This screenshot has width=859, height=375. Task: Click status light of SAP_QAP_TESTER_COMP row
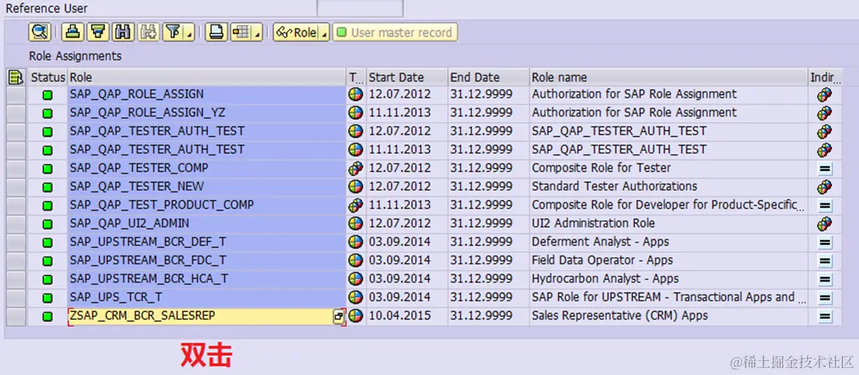[47, 168]
